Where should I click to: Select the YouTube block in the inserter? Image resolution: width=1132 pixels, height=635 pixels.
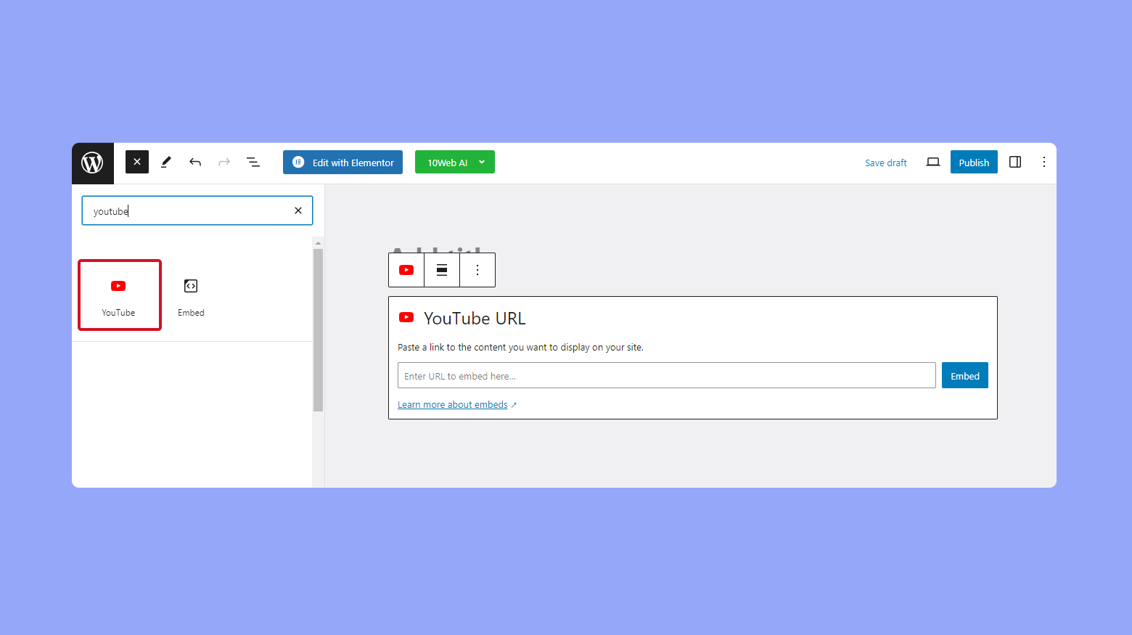tap(119, 295)
